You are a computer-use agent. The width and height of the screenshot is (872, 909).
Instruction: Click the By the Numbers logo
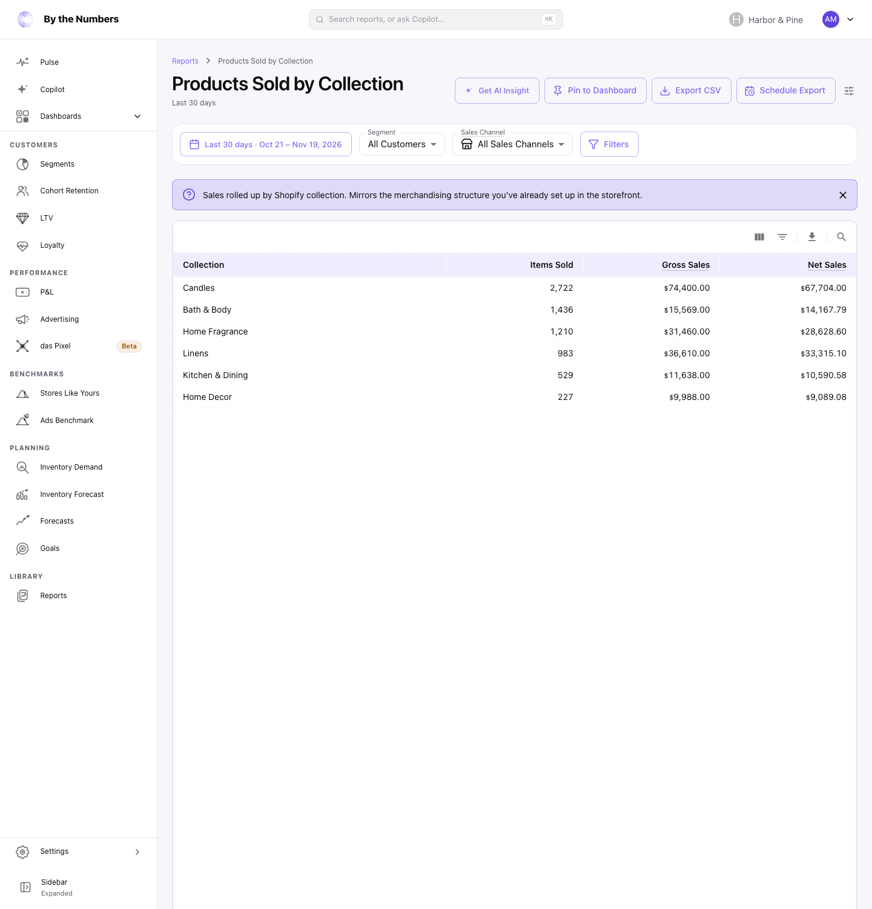click(x=25, y=19)
